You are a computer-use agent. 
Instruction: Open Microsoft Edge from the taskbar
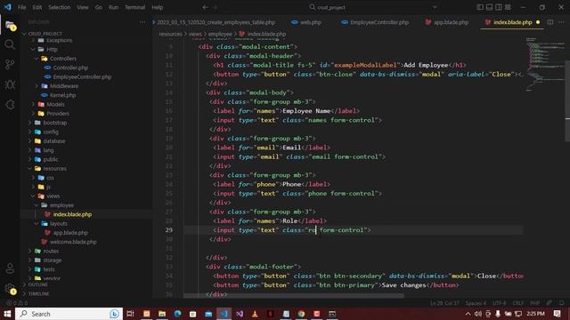click(177, 314)
